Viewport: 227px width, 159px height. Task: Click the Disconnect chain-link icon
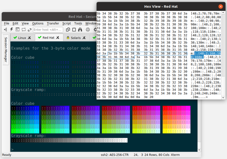click(x=30, y=30)
